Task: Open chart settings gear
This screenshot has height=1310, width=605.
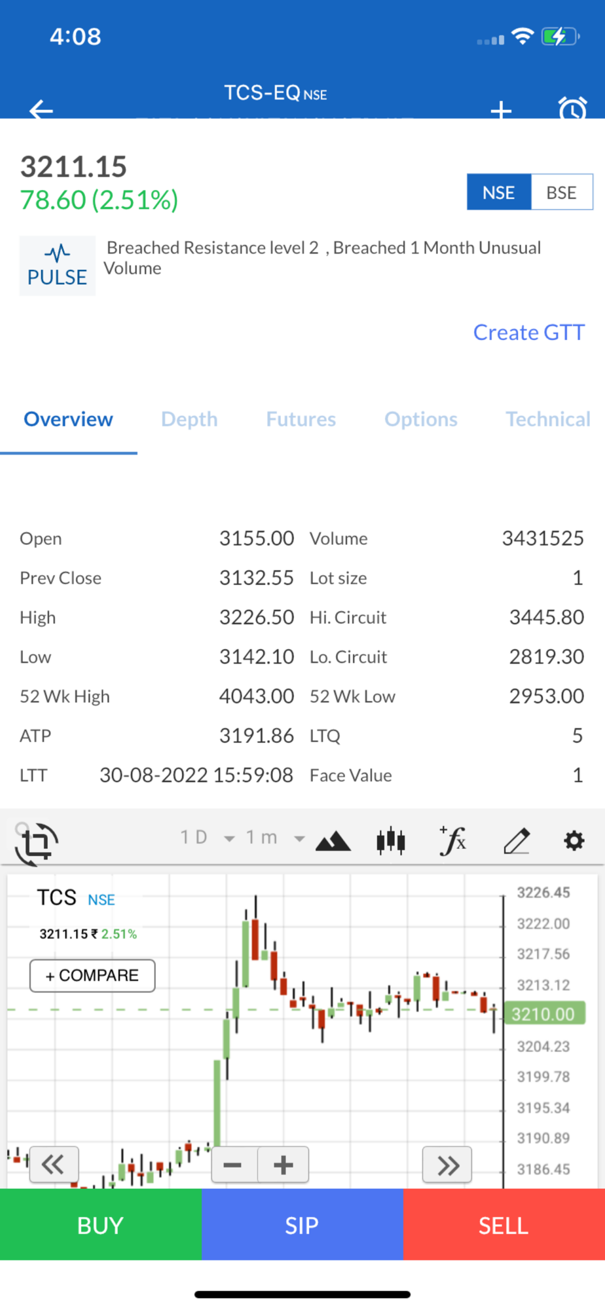Action: [574, 840]
